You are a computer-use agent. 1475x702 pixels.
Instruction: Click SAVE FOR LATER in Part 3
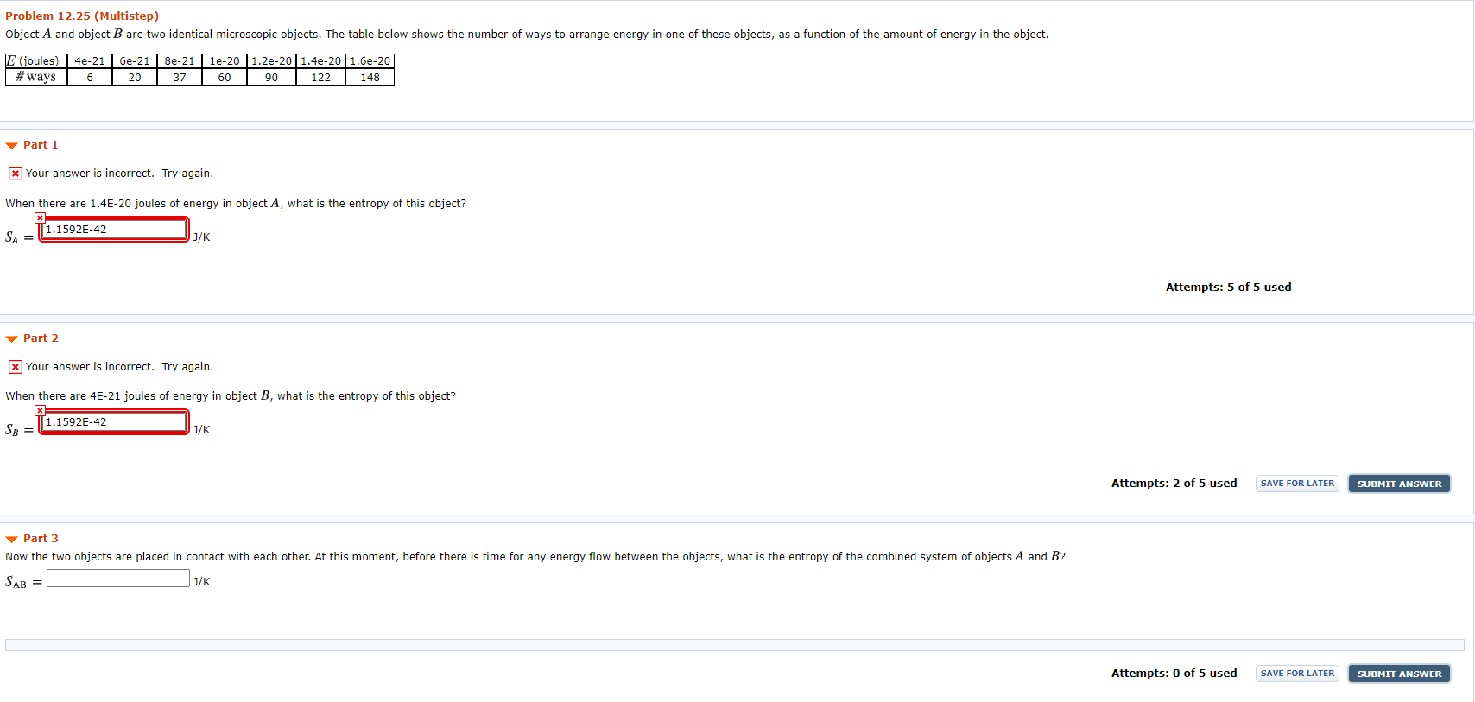[1296, 674]
